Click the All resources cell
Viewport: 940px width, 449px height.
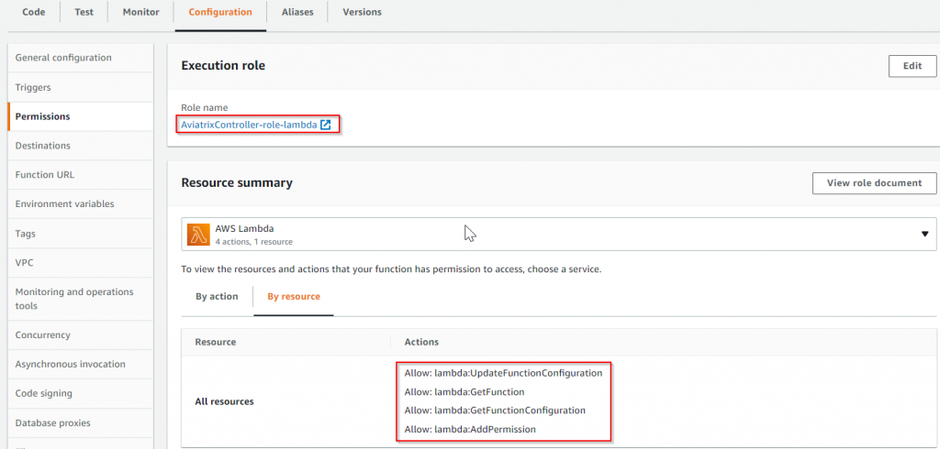224,401
